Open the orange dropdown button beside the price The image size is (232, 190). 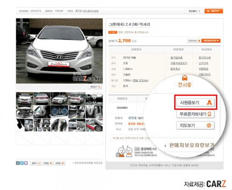point(211,41)
